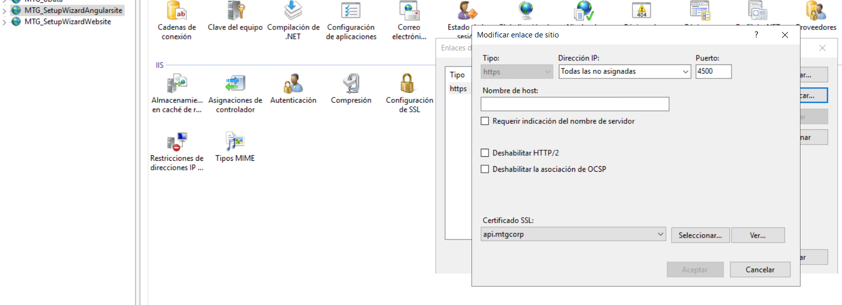Open Configuración de SSL icon
The image size is (842, 305).
408,84
